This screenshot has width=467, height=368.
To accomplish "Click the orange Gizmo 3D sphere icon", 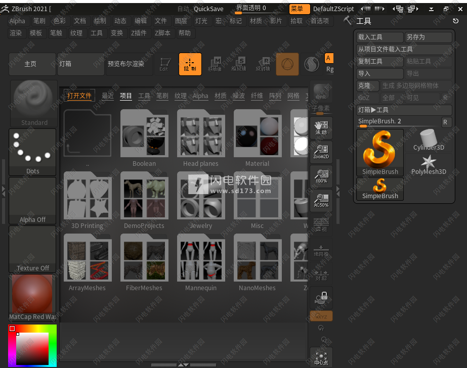I will [x=287, y=64].
